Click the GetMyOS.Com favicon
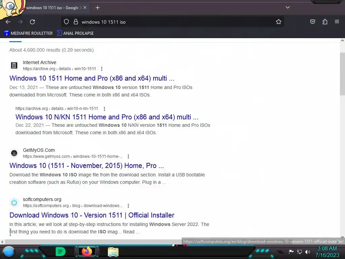The image size is (345, 259). [14, 153]
